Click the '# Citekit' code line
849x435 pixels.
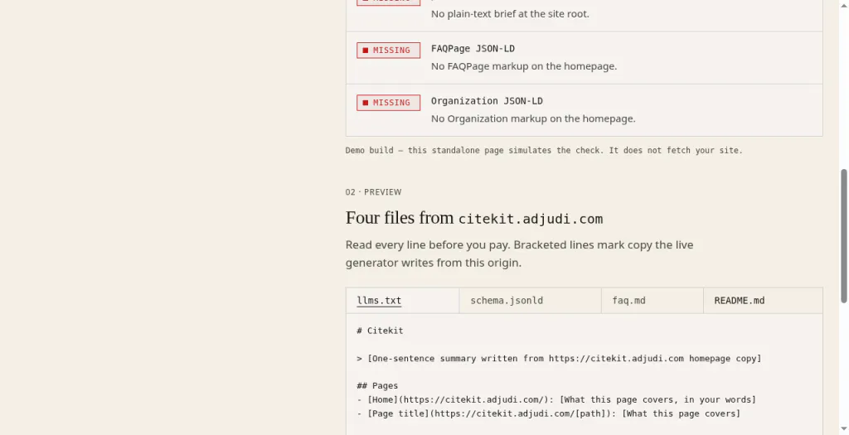[x=380, y=331]
